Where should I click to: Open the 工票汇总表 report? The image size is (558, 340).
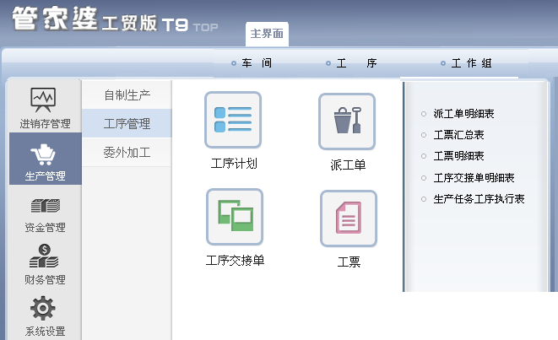point(458,135)
